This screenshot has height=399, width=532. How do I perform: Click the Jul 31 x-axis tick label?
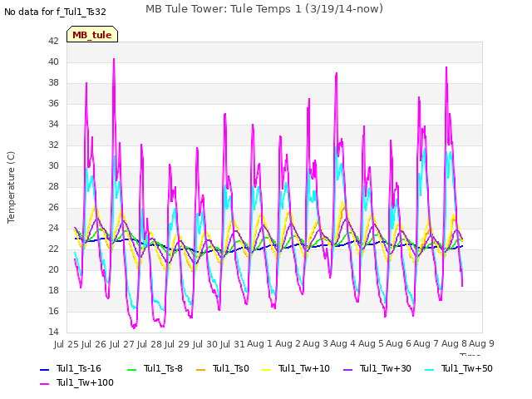(233, 344)
